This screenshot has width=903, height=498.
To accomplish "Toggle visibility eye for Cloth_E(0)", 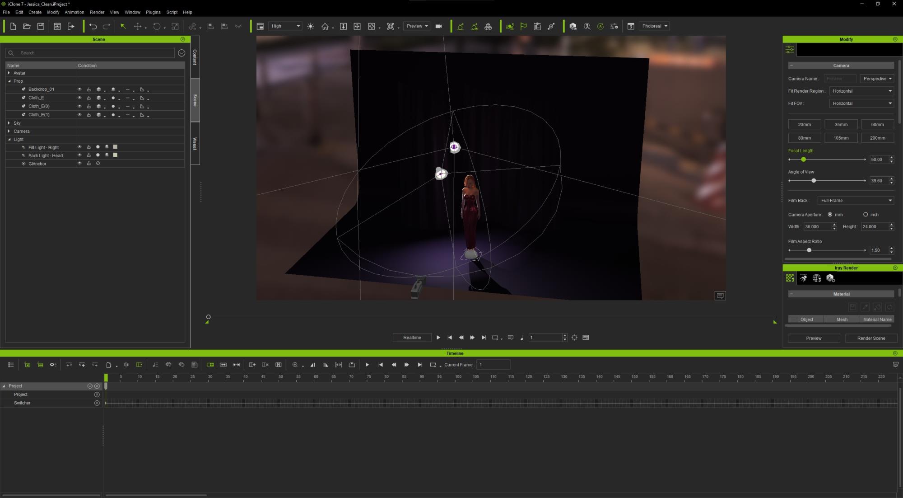I will tap(79, 106).
